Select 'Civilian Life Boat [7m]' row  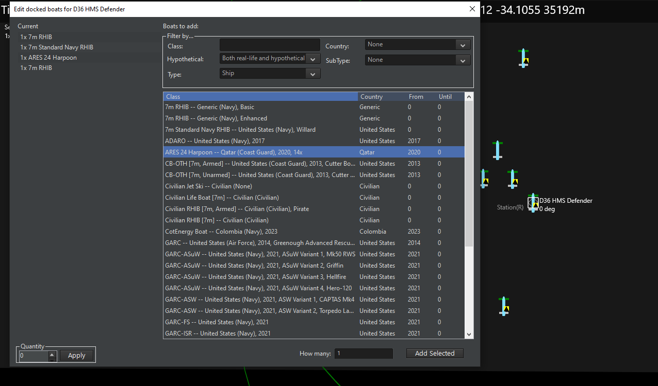click(314, 198)
